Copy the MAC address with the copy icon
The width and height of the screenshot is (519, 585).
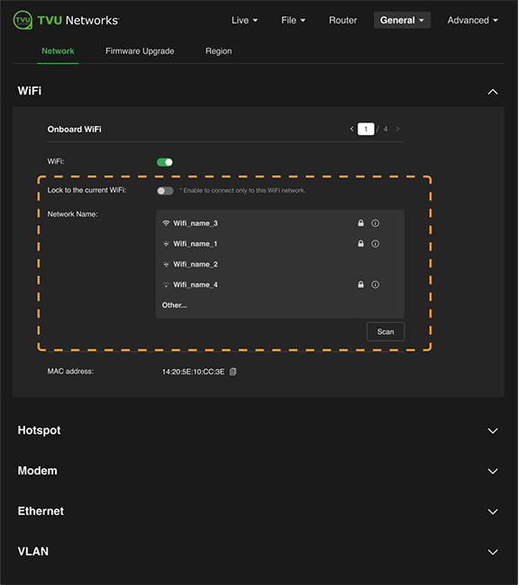tap(232, 372)
